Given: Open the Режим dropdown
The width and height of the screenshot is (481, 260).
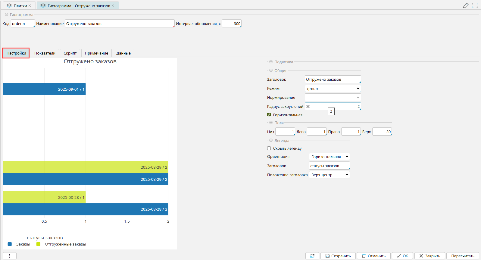Looking at the screenshot, I should tap(333, 89).
